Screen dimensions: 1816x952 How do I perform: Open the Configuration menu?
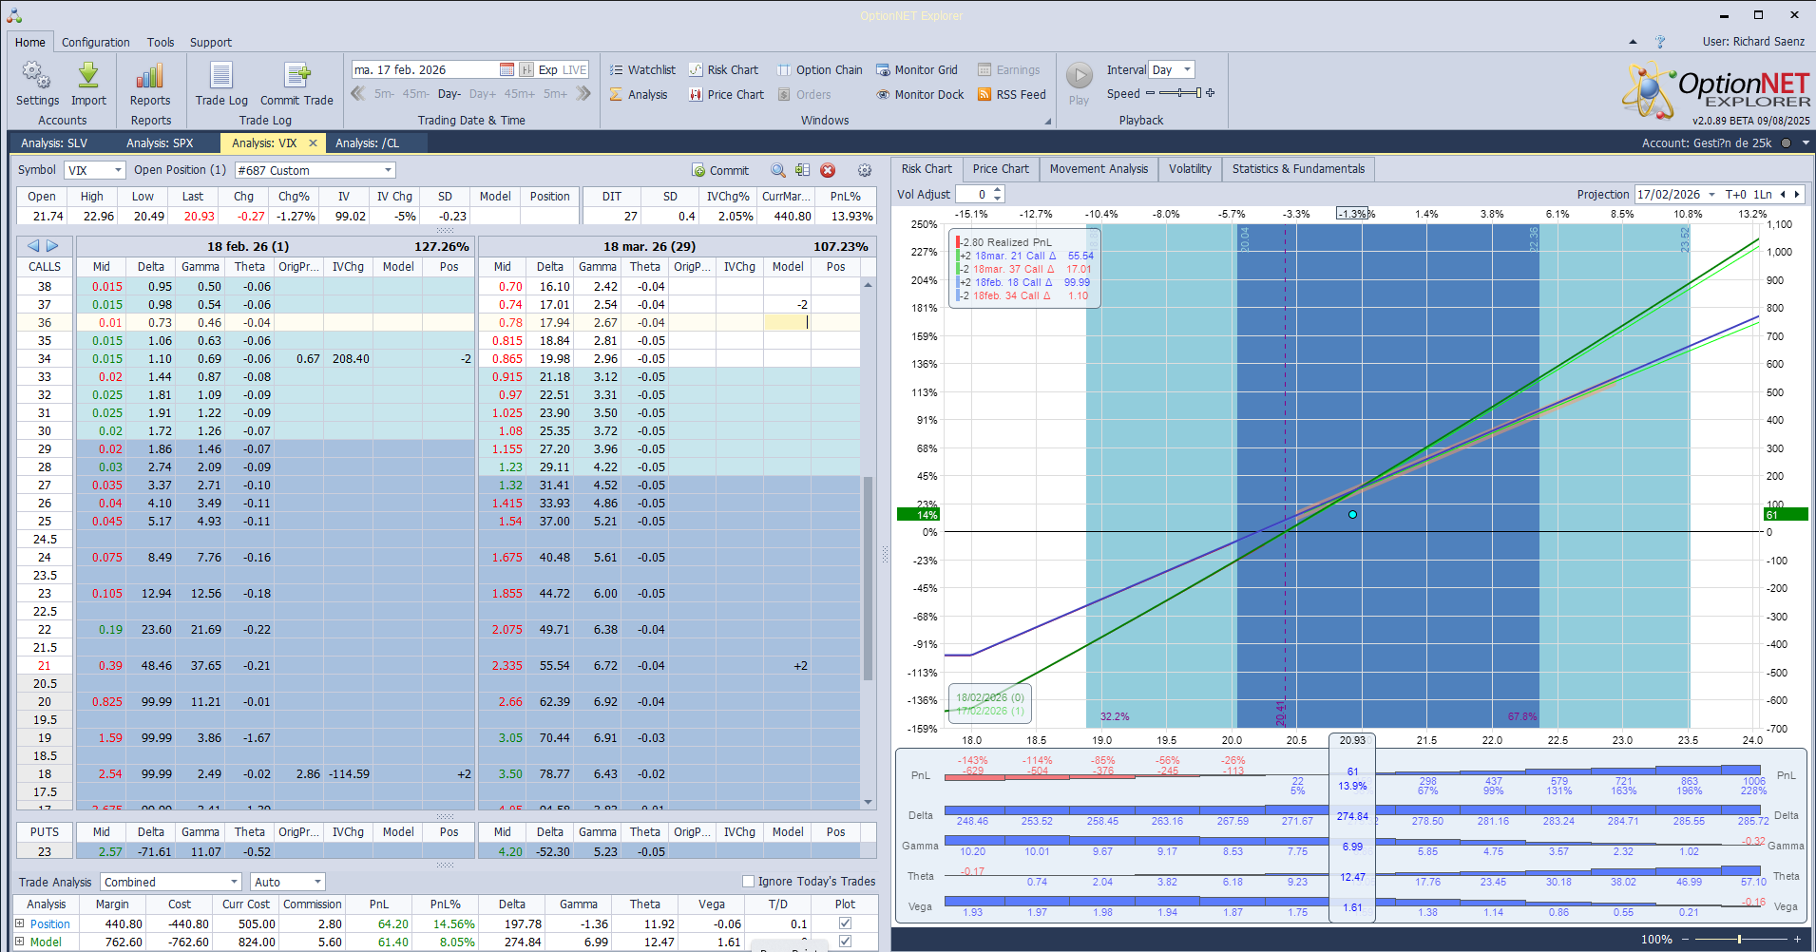(95, 42)
